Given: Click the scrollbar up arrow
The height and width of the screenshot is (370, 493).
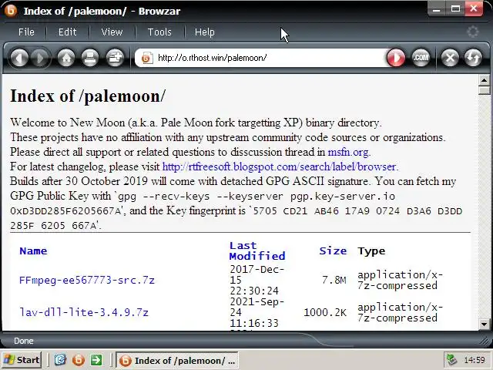Looking at the screenshot, I should [x=484, y=80].
